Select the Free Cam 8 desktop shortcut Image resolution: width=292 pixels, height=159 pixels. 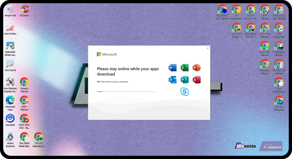(x=10, y=66)
